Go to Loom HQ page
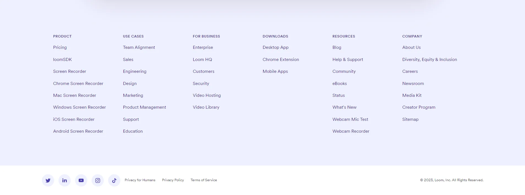The image size is (525, 195). point(202,60)
